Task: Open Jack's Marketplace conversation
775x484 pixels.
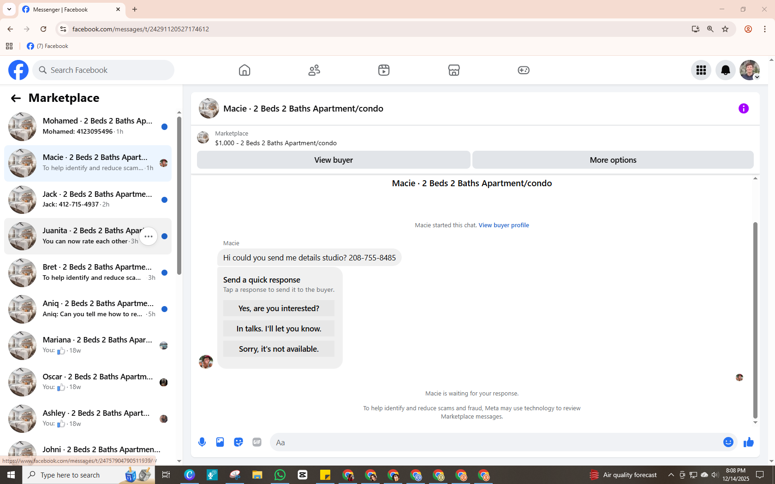Action: [88, 200]
